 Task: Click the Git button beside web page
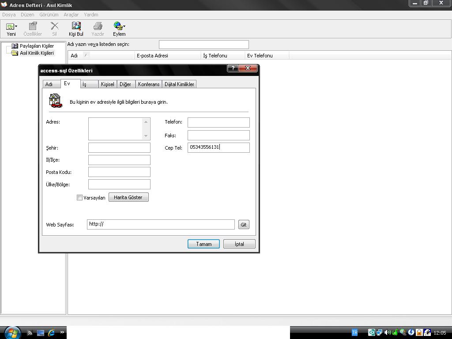[244, 225]
